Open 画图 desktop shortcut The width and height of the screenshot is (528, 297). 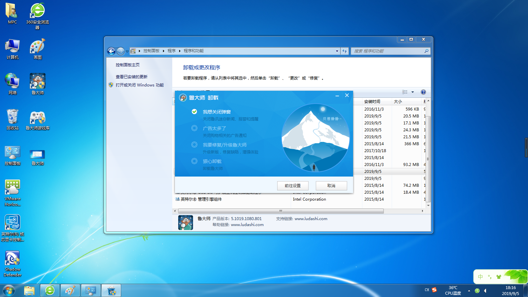pyautogui.click(x=38, y=49)
